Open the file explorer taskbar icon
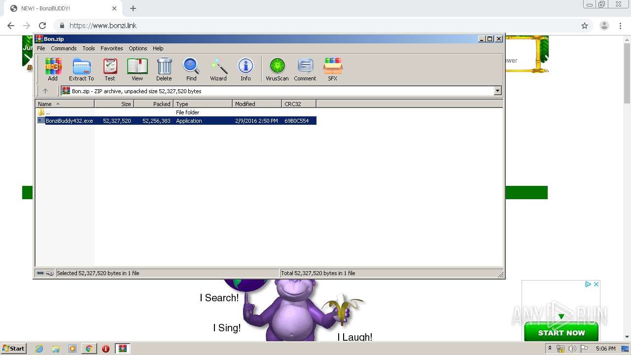The height and width of the screenshot is (355, 631). click(56, 349)
